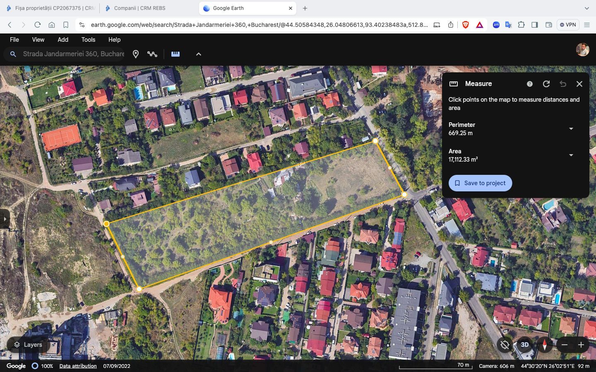Reset the compass to north
Screen dimensions: 596x372
click(x=545, y=345)
